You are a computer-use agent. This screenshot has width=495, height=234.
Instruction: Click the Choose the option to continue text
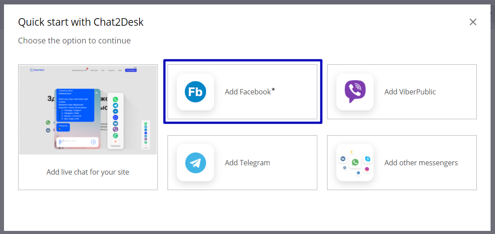coord(74,41)
